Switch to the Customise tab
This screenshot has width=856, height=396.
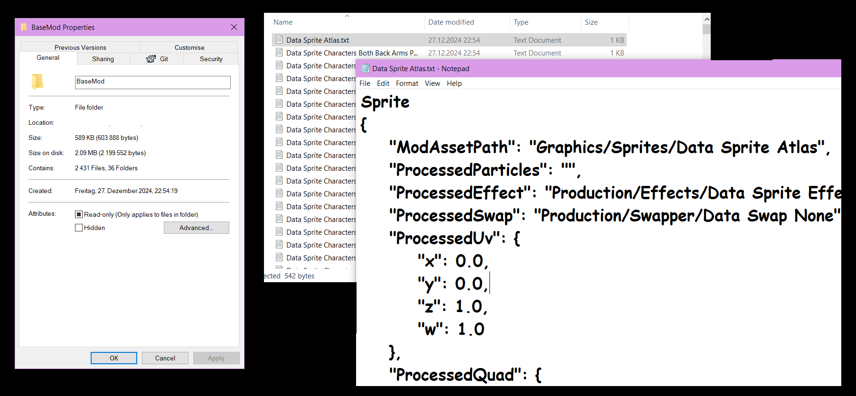189,47
